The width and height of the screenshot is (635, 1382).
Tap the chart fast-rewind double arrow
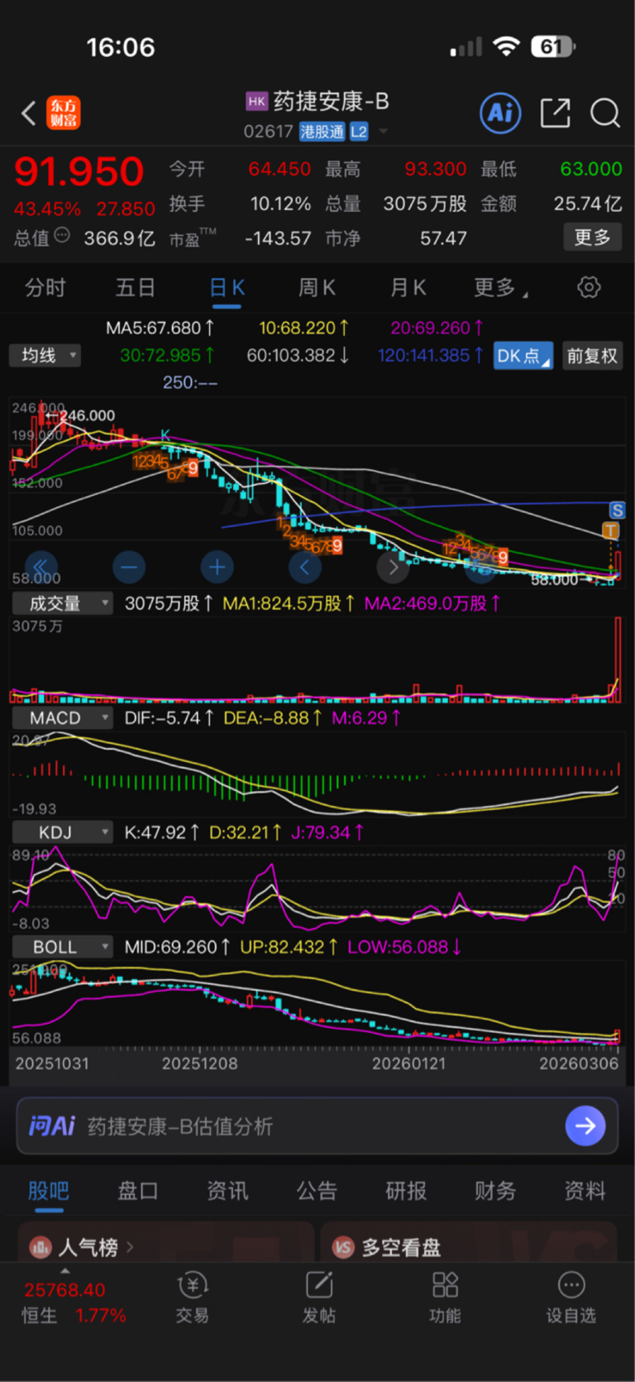(x=41, y=567)
